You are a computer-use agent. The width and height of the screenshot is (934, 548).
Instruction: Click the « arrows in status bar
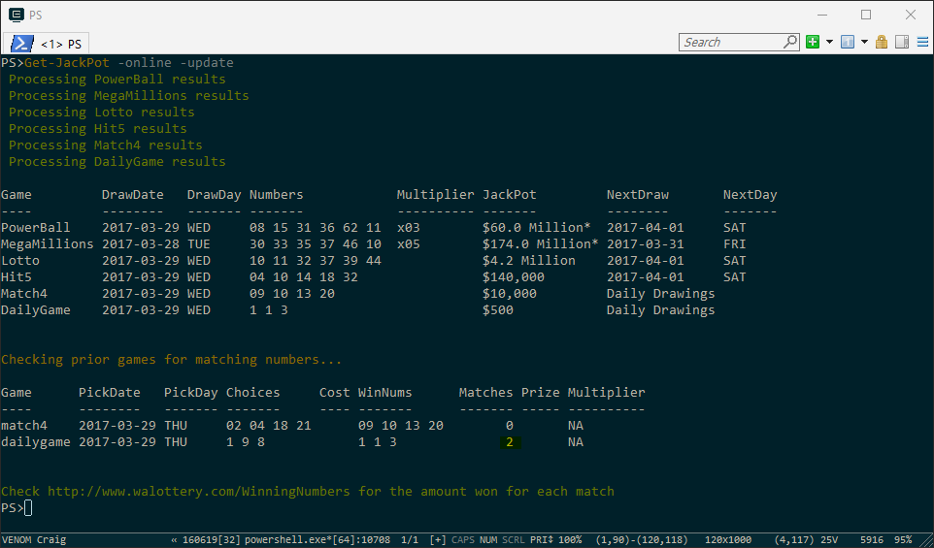174,540
